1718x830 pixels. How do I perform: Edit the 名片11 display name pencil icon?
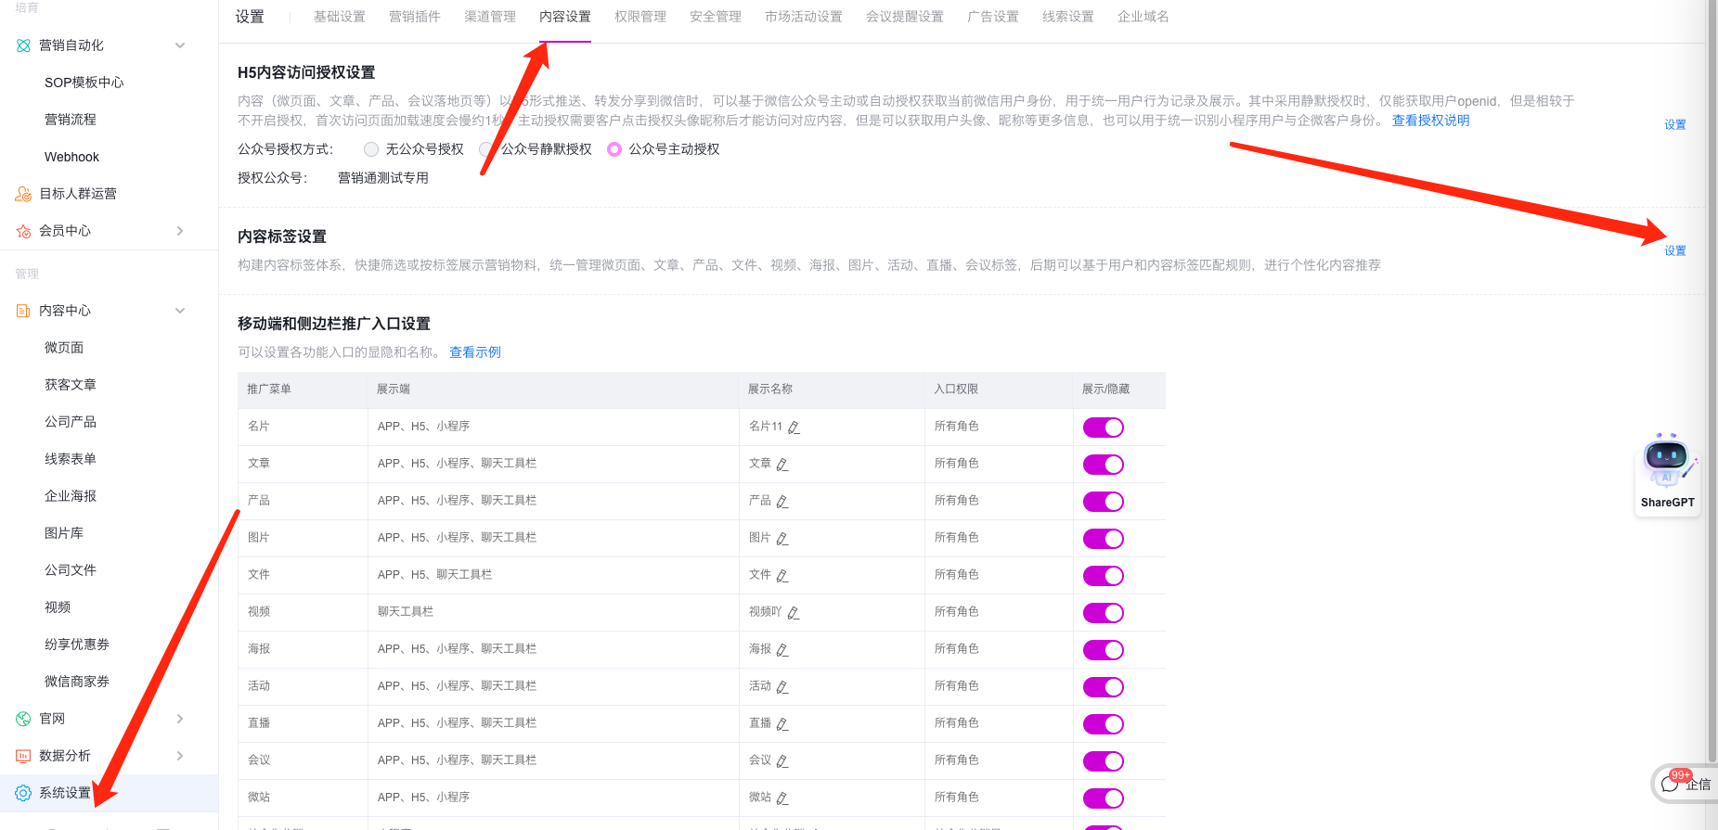[794, 427]
